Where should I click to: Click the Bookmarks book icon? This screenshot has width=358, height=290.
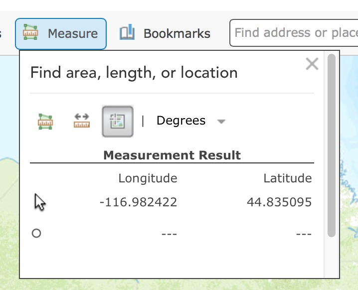click(127, 33)
